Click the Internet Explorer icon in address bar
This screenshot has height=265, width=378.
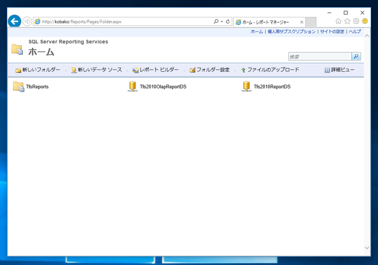pyautogui.click(x=37, y=22)
